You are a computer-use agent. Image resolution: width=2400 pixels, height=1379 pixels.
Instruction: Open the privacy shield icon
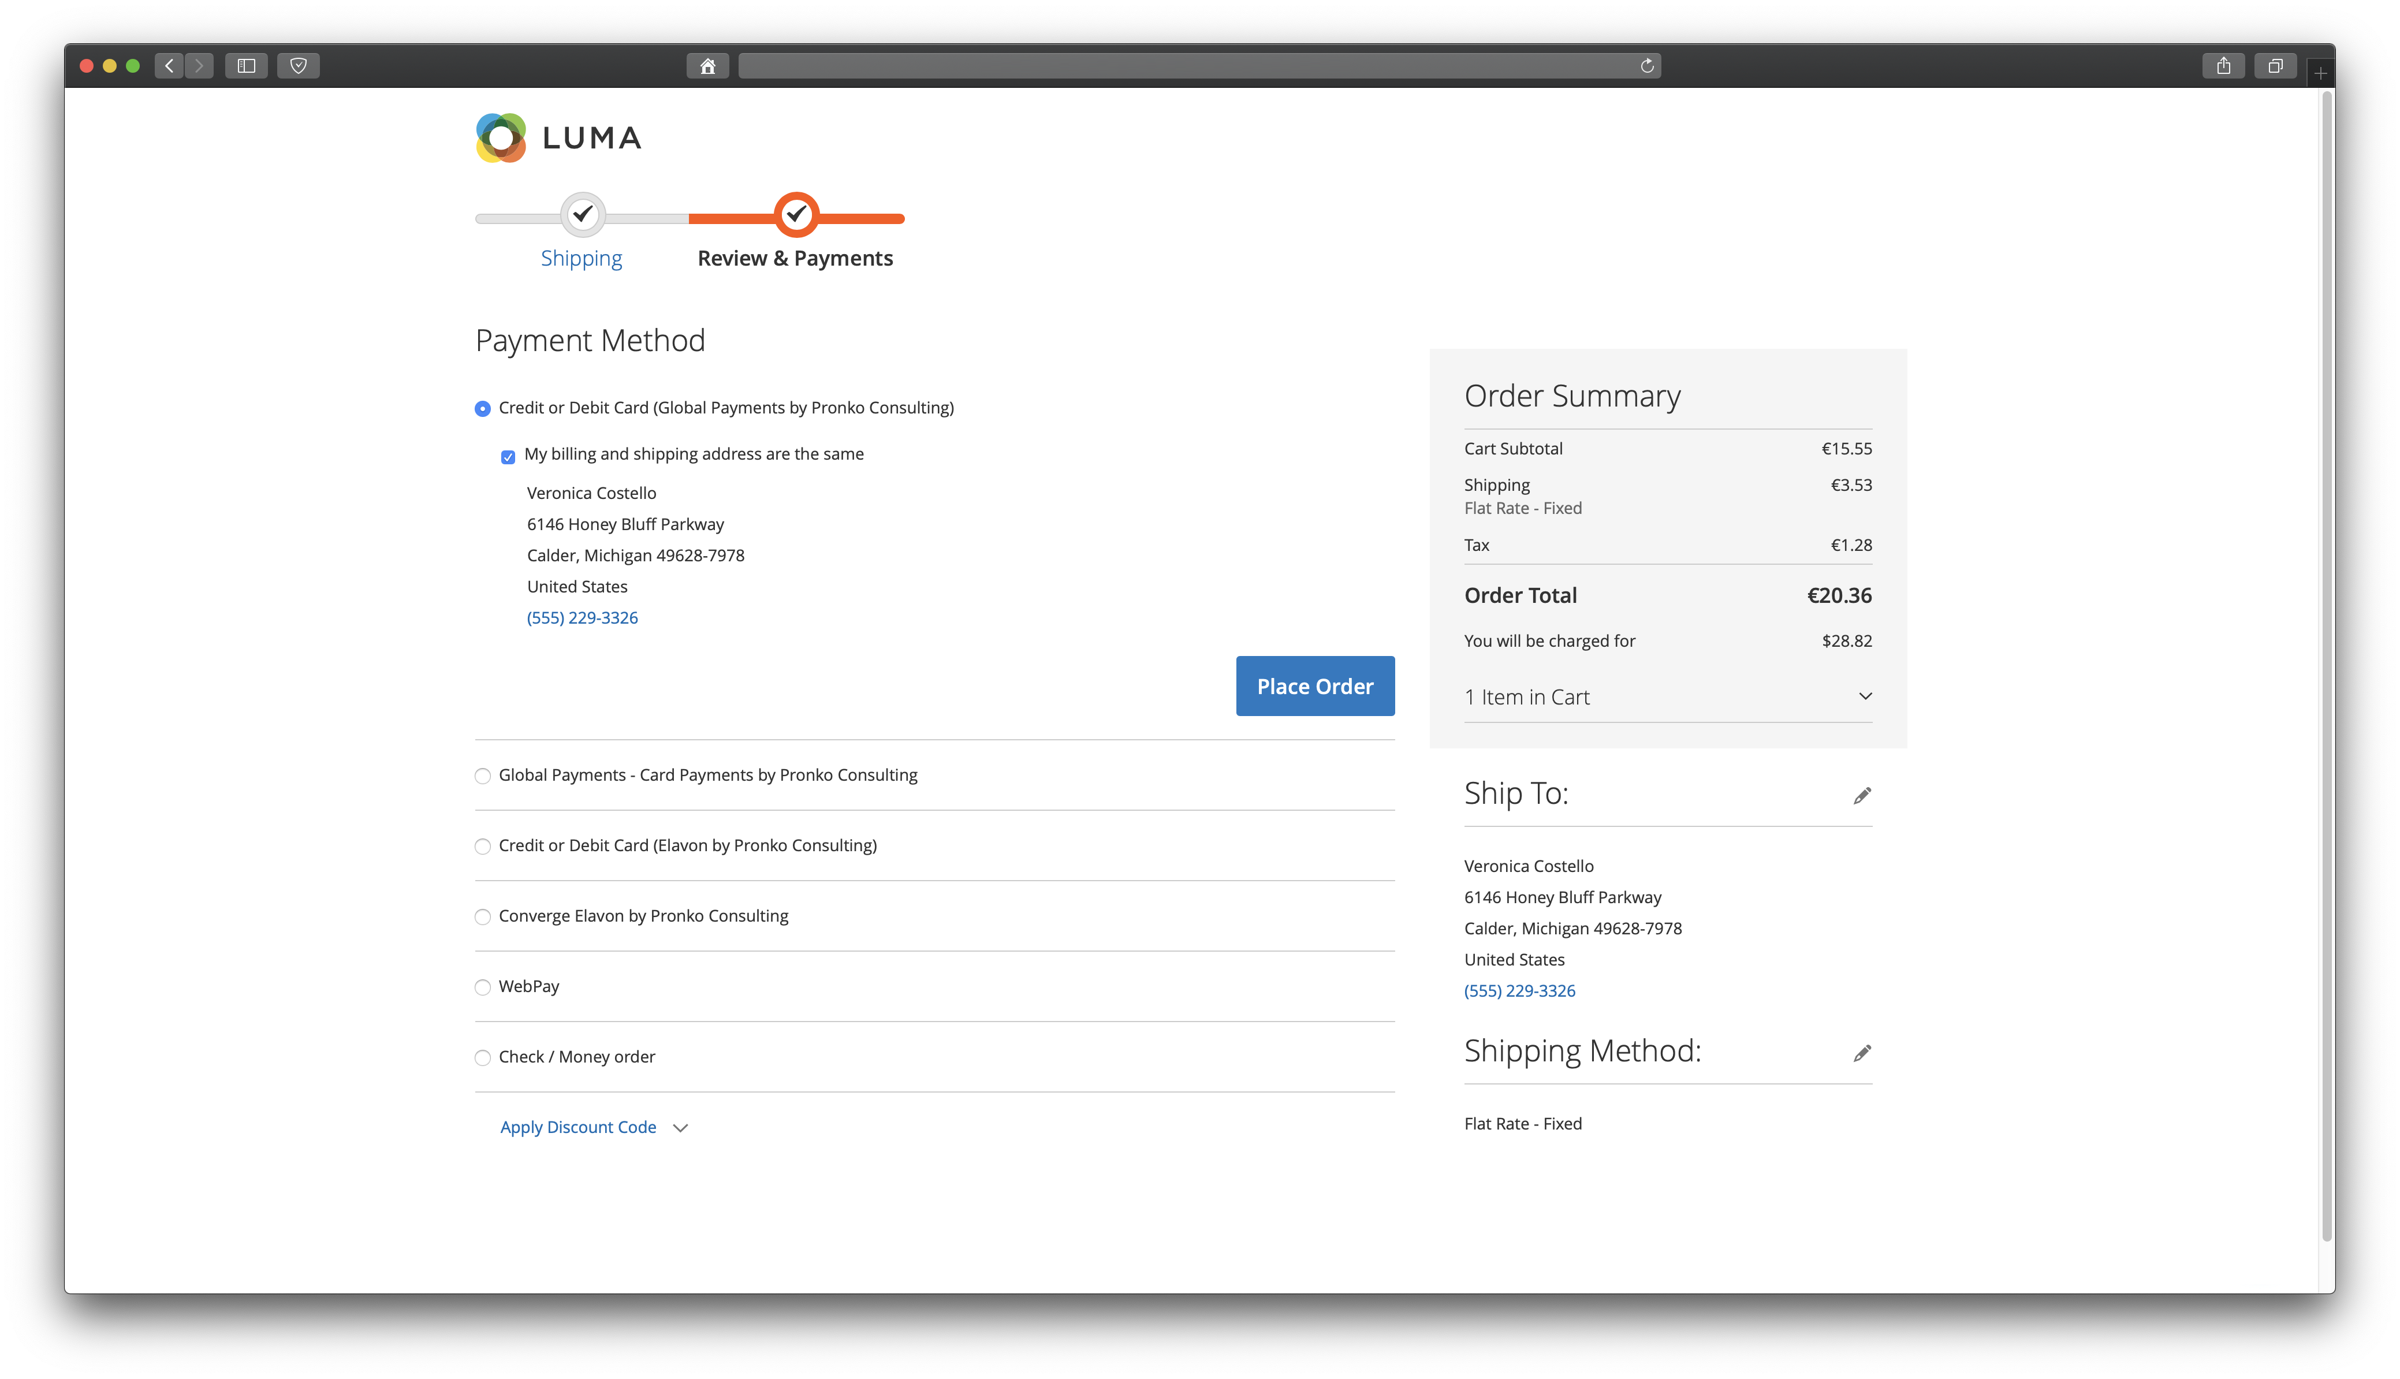(x=299, y=66)
